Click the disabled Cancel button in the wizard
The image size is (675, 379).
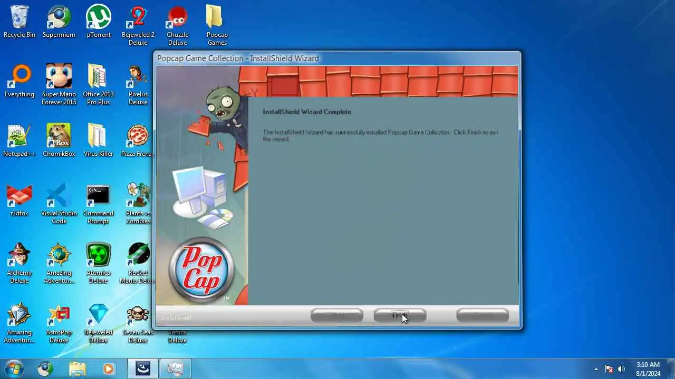point(483,315)
